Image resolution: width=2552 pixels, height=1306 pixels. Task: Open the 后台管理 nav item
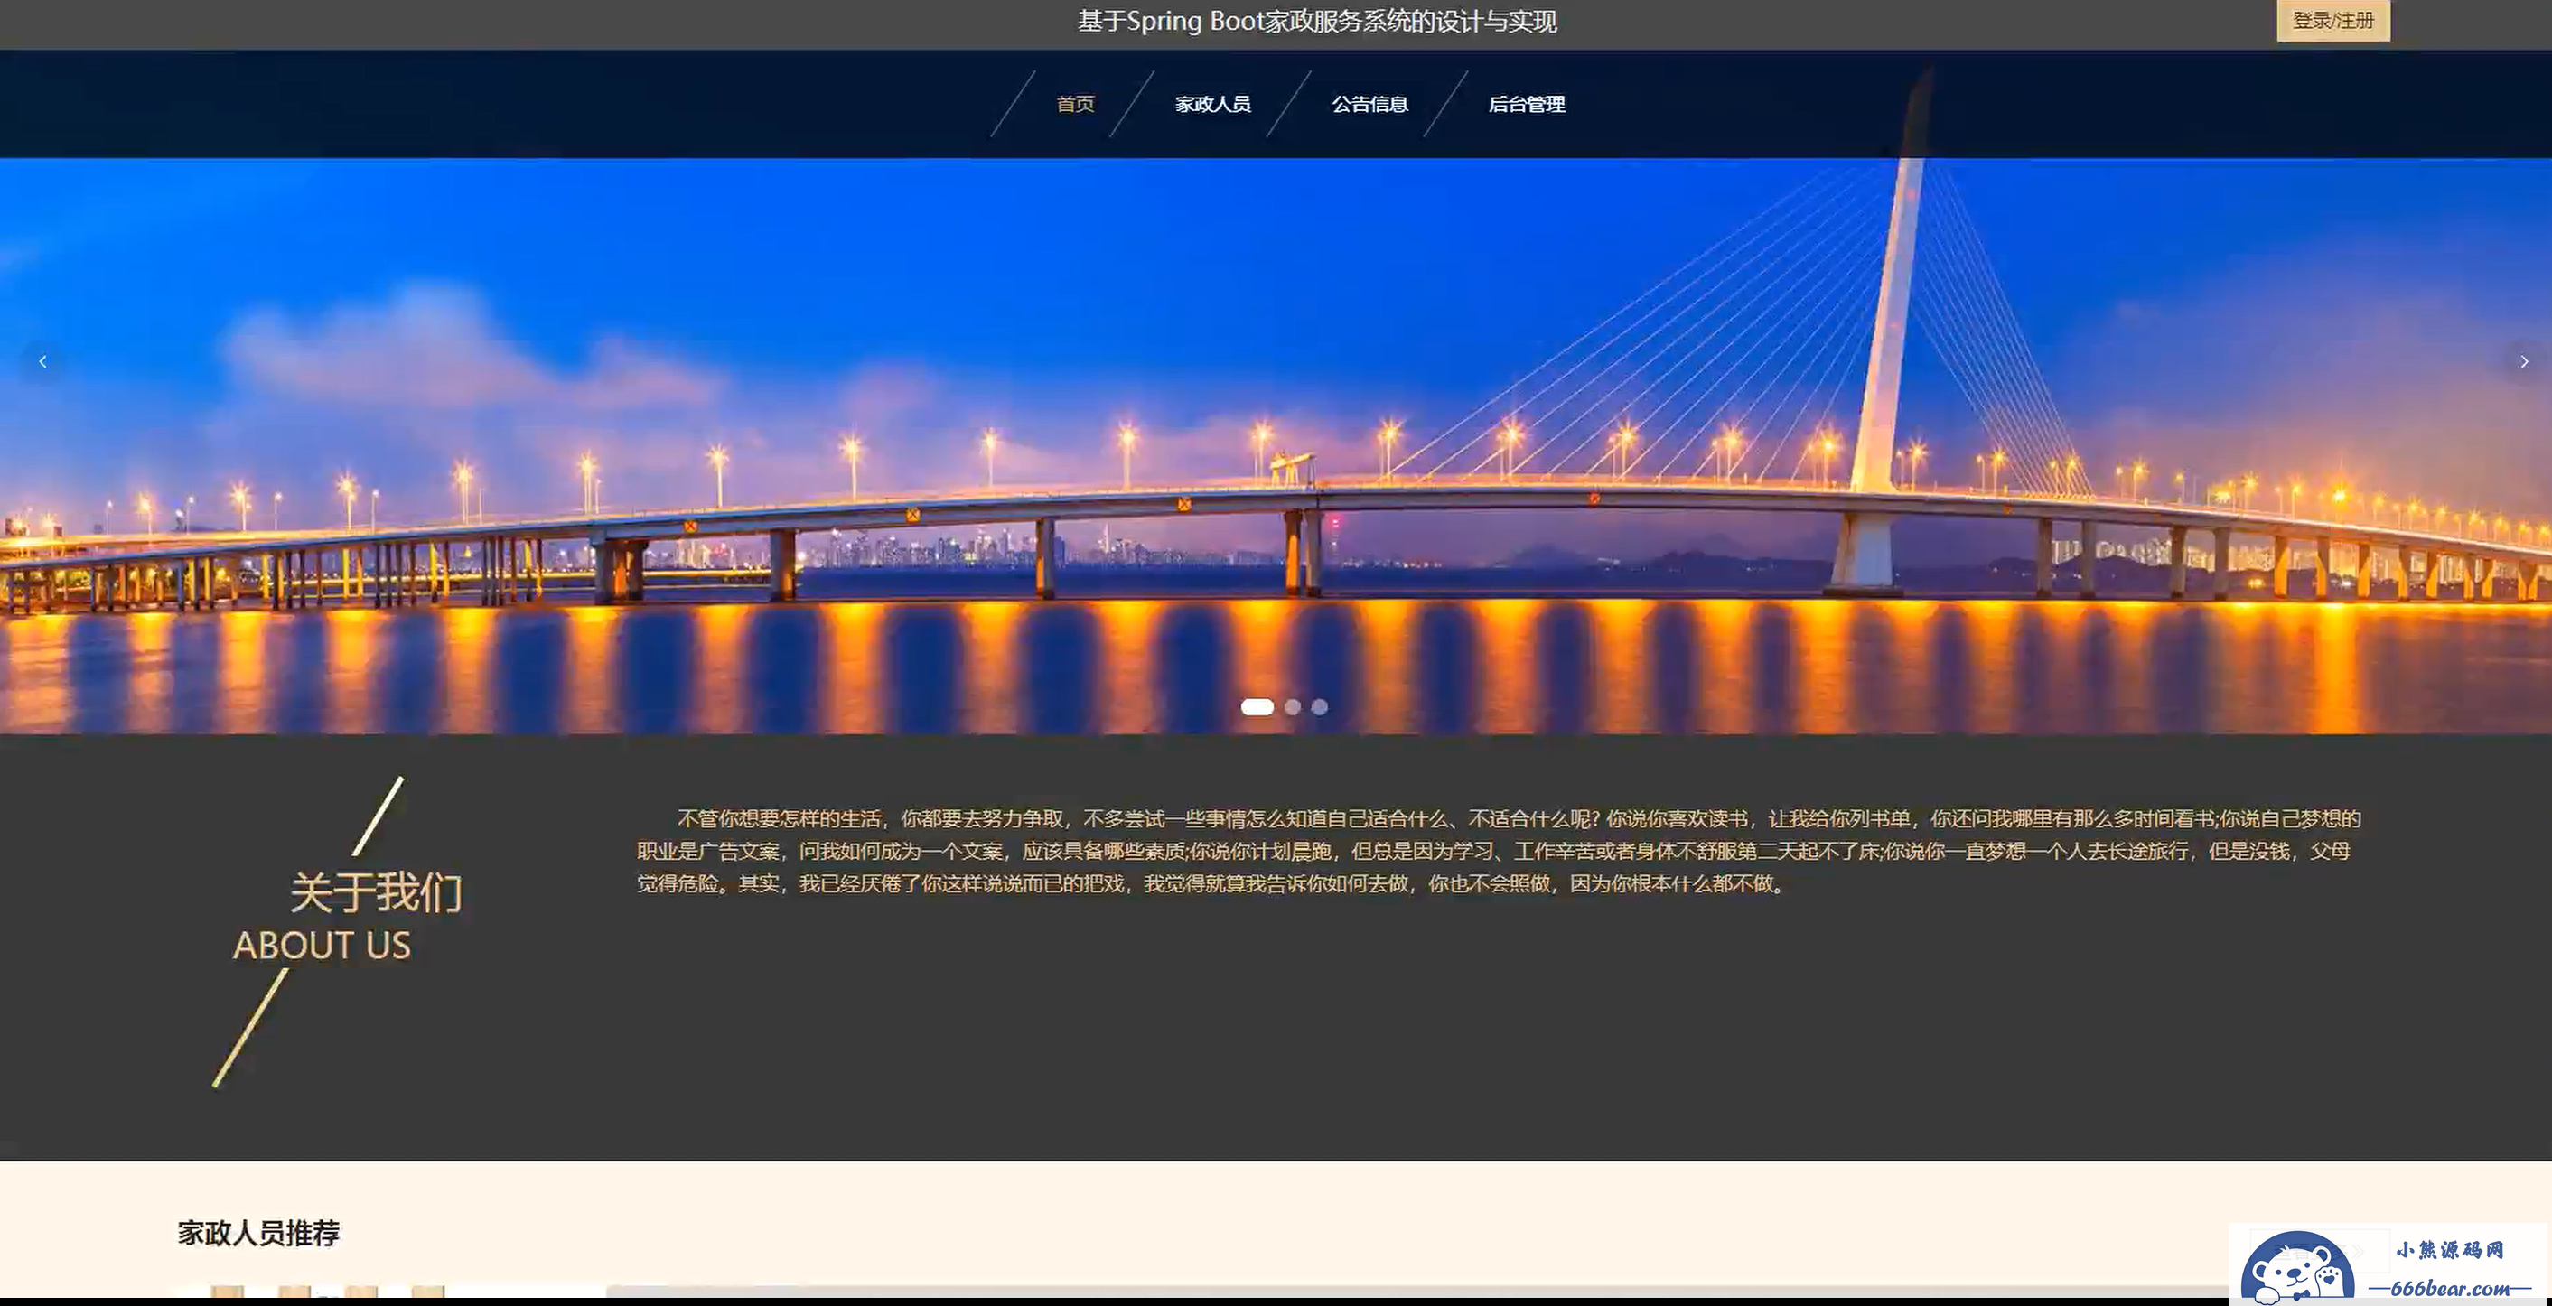[1527, 104]
